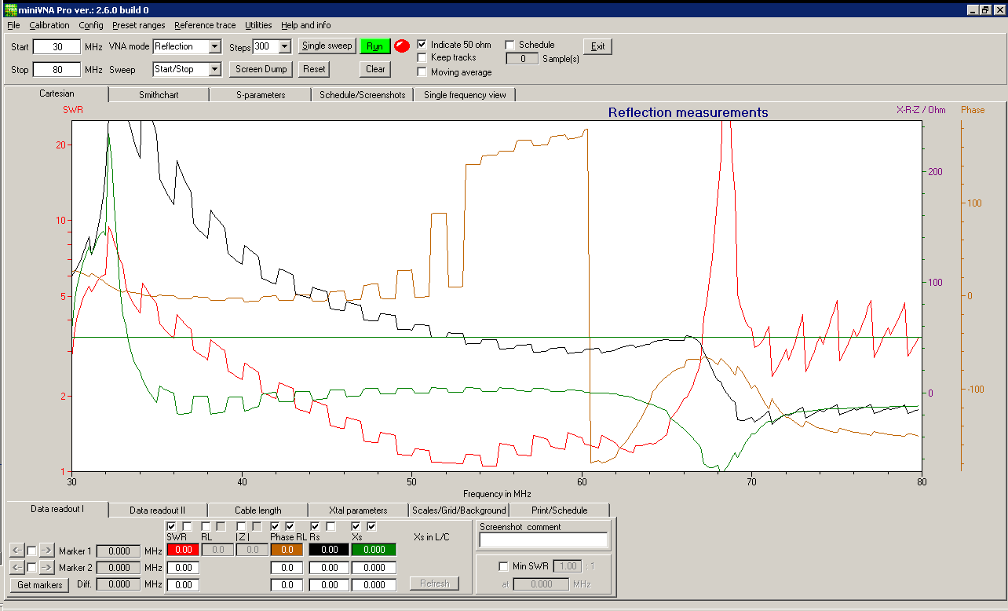The image size is (1008, 611).
Task: Click the miniVNA Pro title bar icon
Action: [9, 9]
